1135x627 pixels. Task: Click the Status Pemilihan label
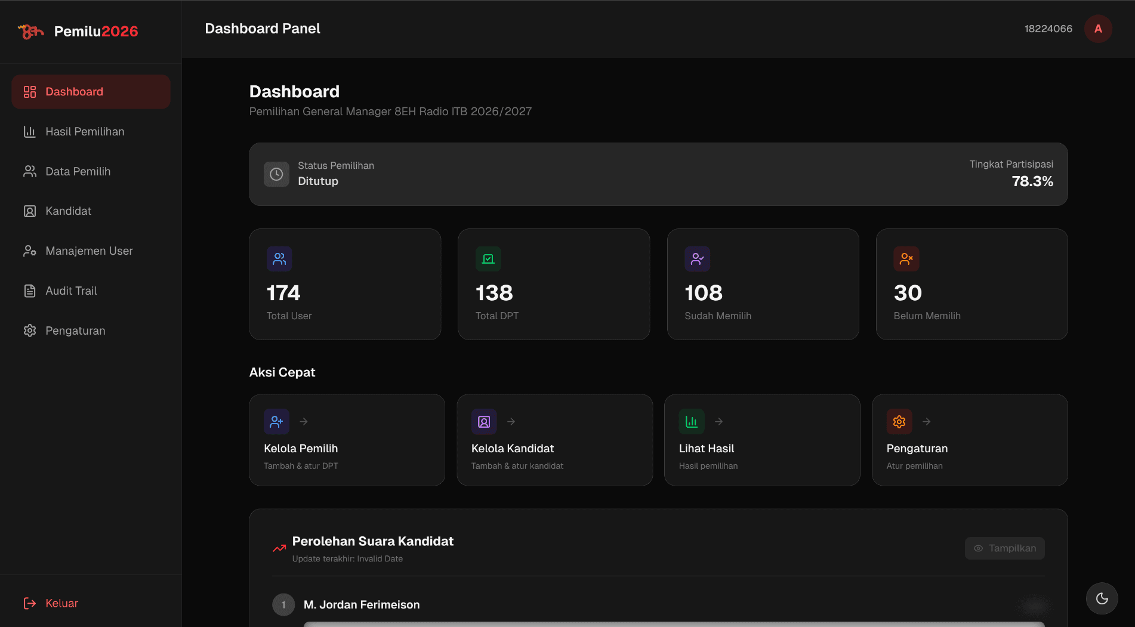pyautogui.click(x=336, y=166)
